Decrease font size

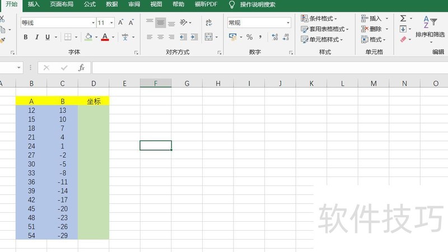pyautogui.click(x=131, y=22)
